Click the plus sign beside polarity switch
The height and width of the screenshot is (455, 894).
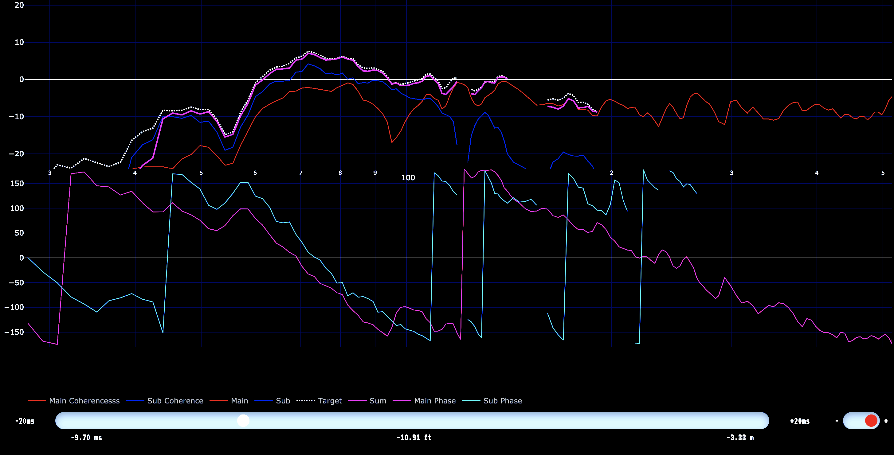(x=886, y=421)
